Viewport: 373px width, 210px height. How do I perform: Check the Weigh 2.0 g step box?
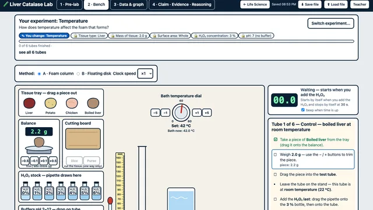click(x=276, y=155)
